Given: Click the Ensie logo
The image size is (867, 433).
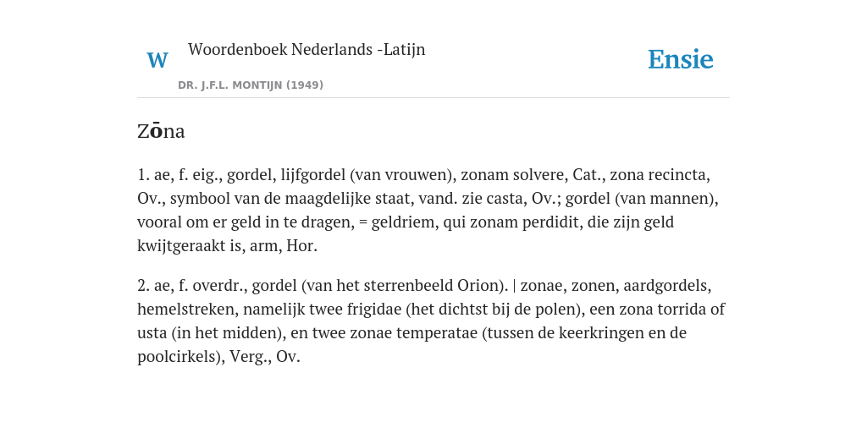Looking at the screenshot, I should (x=681, y=59).
